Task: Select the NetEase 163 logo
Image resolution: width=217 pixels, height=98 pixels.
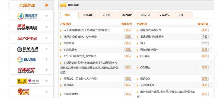Action: 27,27
